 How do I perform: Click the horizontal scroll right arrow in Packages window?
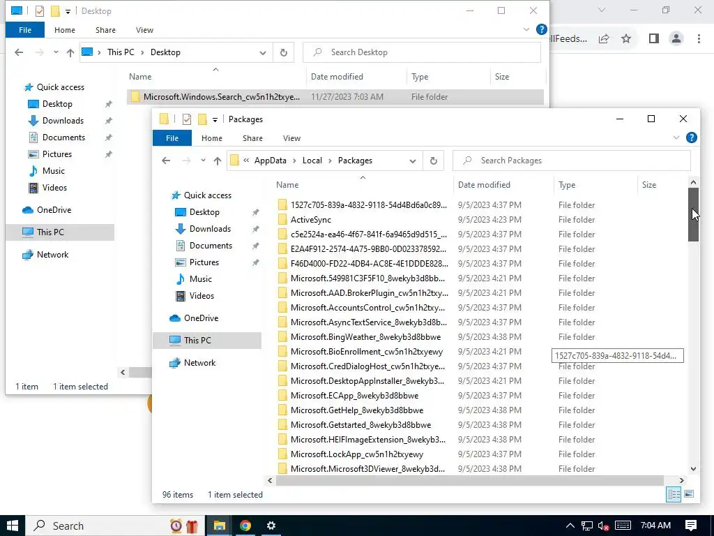coord(682,480)
